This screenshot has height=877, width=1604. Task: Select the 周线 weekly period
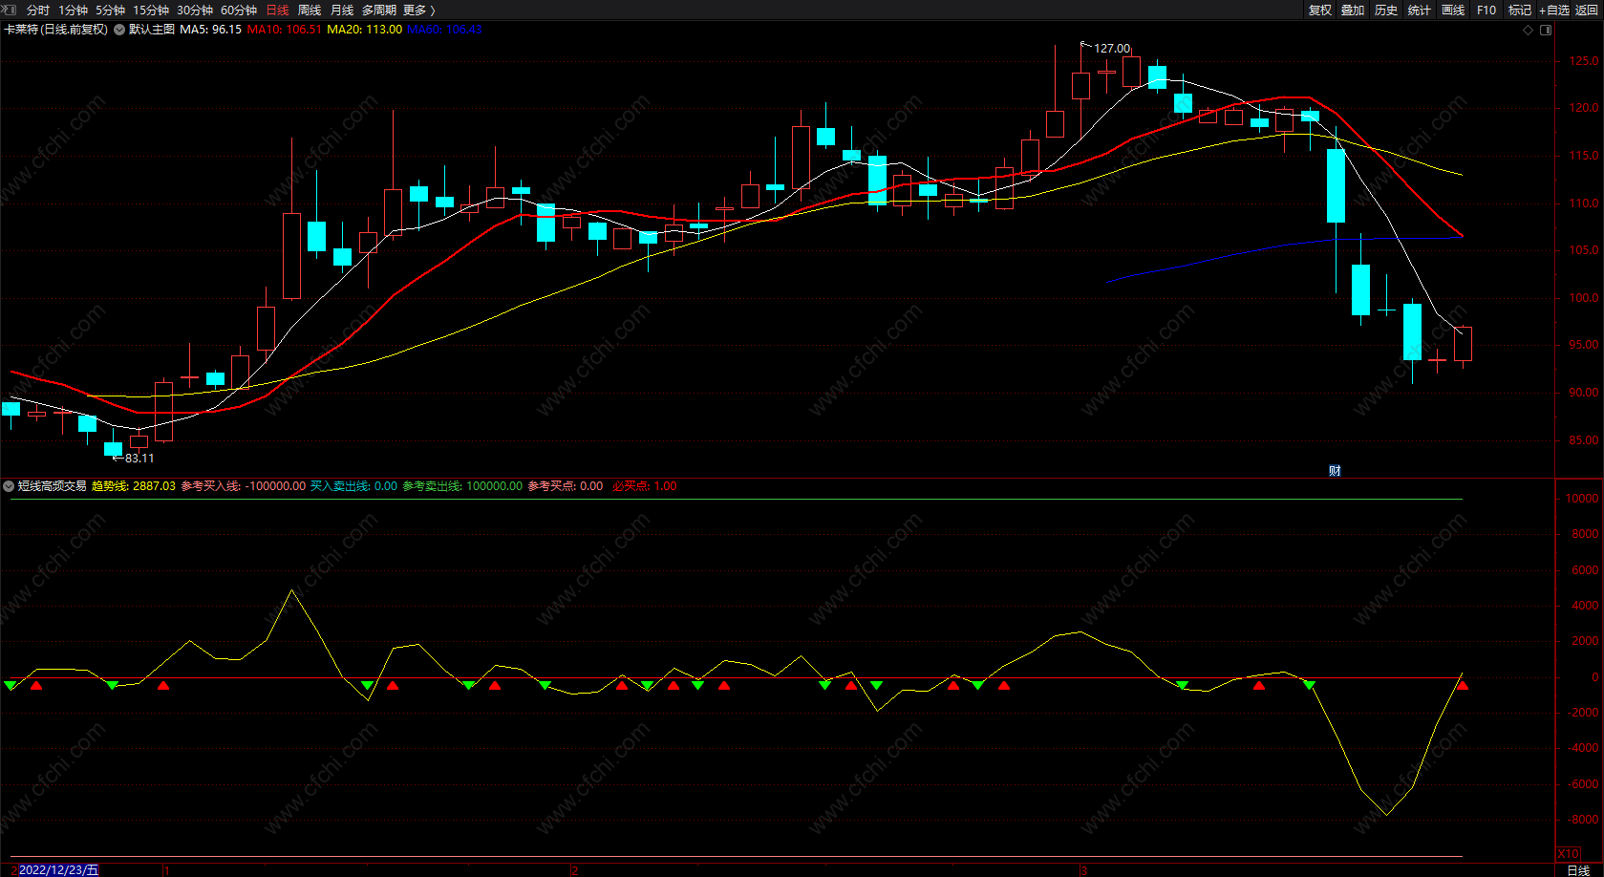coord(310,10)
